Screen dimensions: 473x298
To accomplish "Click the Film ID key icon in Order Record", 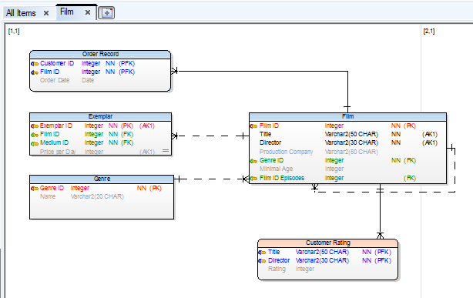I will [x=35, y=72].
